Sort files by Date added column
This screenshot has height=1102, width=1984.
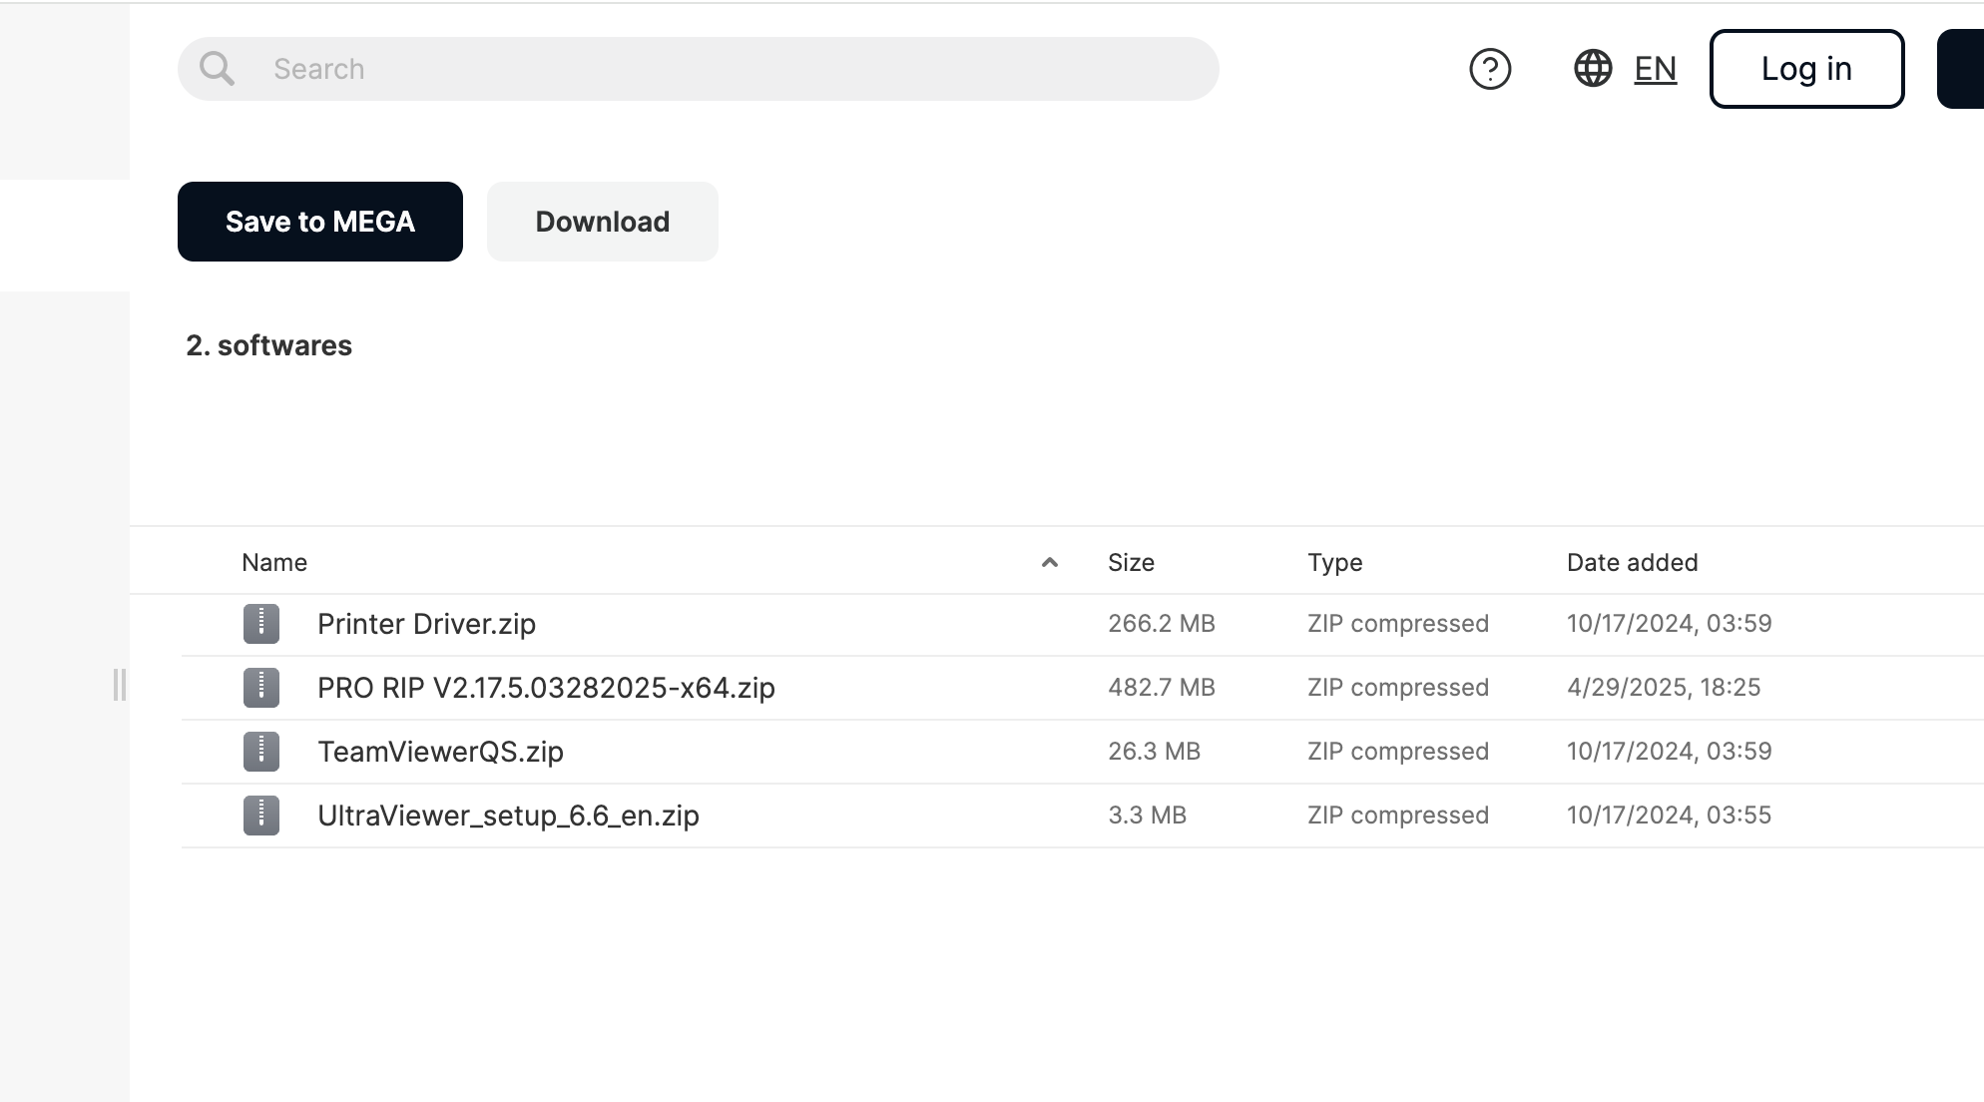point(1632,563)
